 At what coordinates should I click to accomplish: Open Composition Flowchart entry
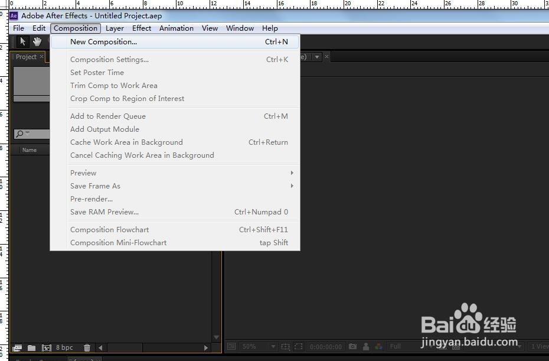click(175, 230)
